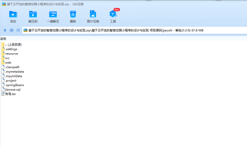This screenshot has width=247, height=146.
Task: Click the archive path address field
Action: (134, 30)
